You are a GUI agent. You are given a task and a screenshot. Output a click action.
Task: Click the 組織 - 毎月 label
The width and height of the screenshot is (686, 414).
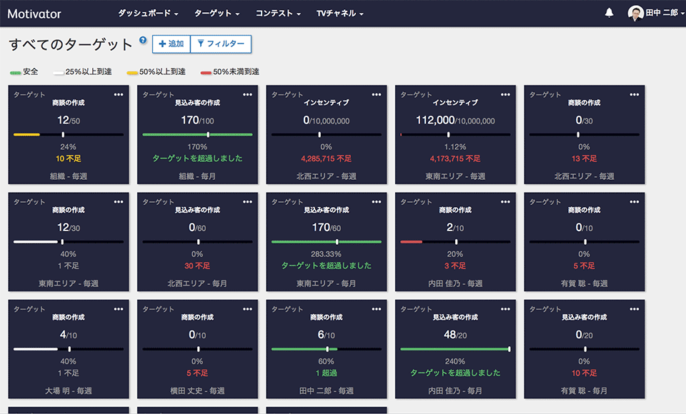(197, 176)
